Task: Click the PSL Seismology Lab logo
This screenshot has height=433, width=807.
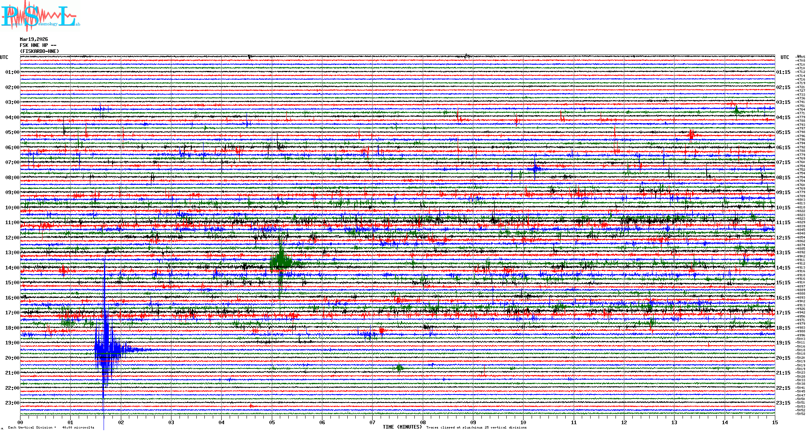Action: point(40,16)
